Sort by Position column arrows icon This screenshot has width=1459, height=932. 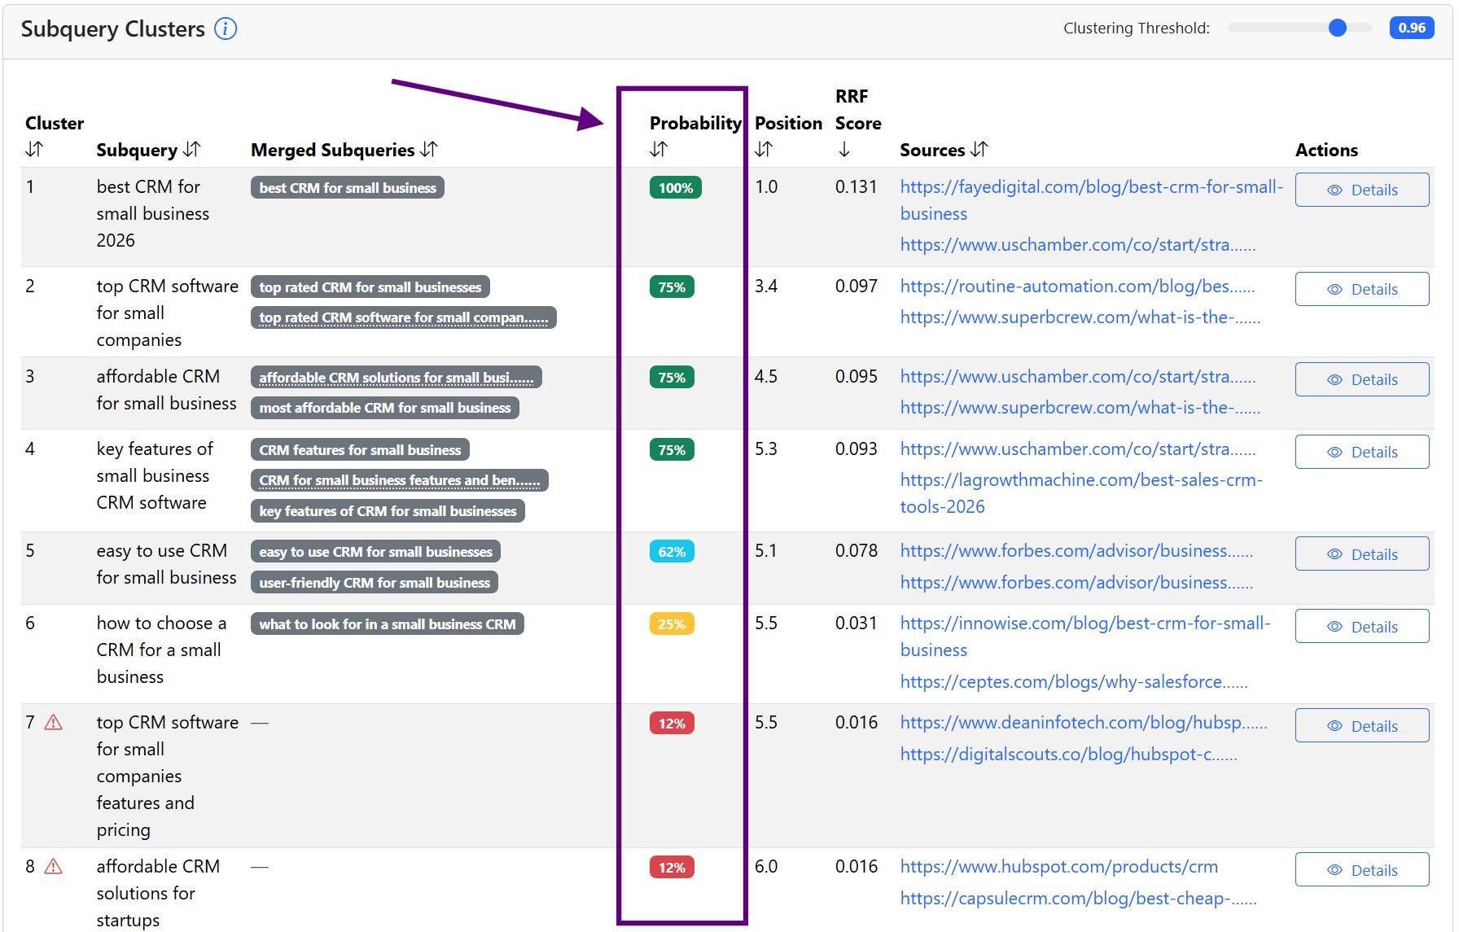[x=764, y=150]
